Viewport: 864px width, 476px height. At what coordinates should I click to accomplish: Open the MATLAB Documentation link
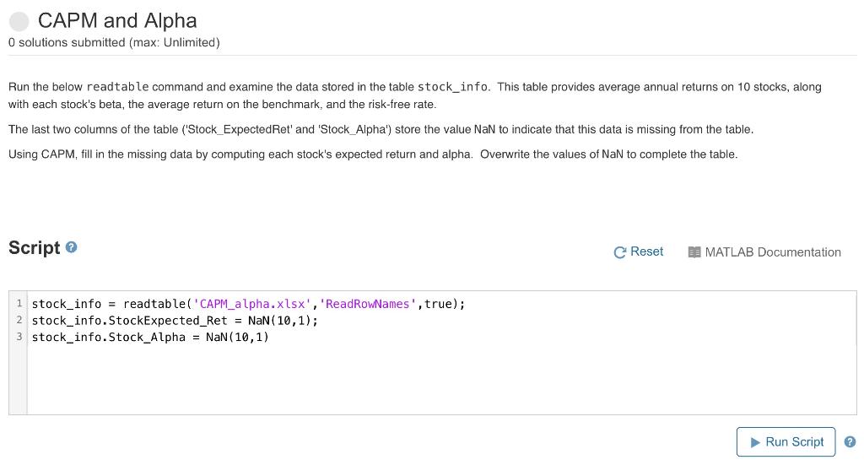(x=772, y=252)
